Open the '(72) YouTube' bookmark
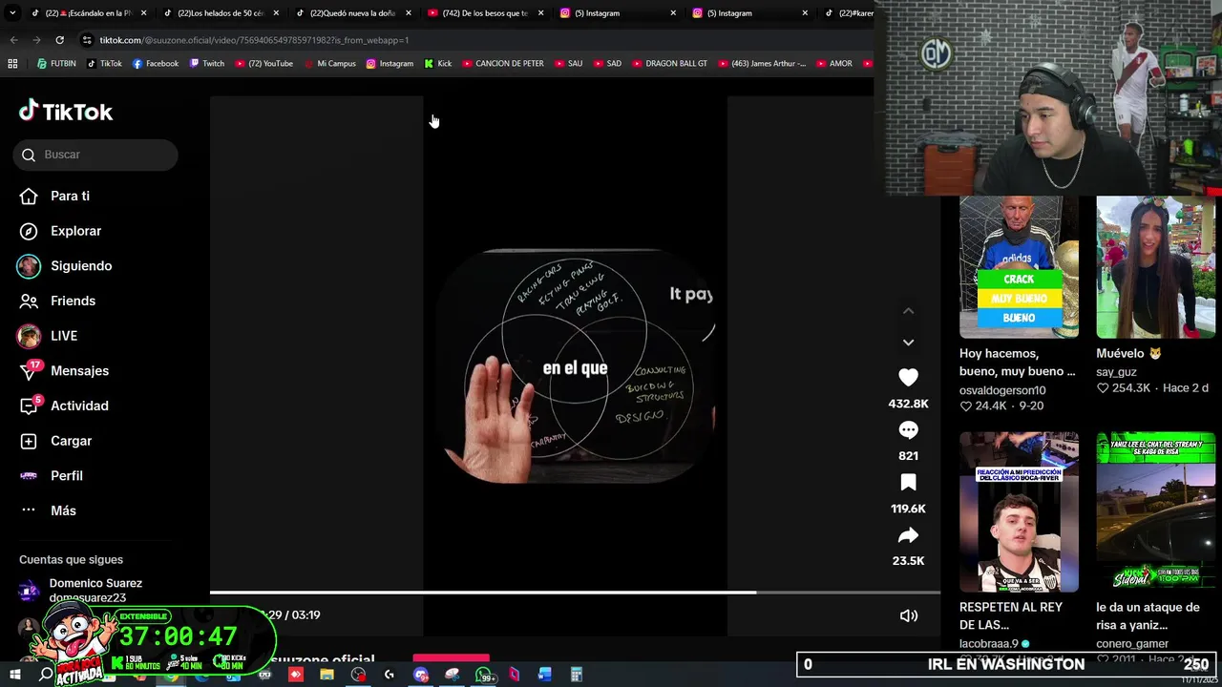Screen dimensions: 1222x687 point(264,64)
